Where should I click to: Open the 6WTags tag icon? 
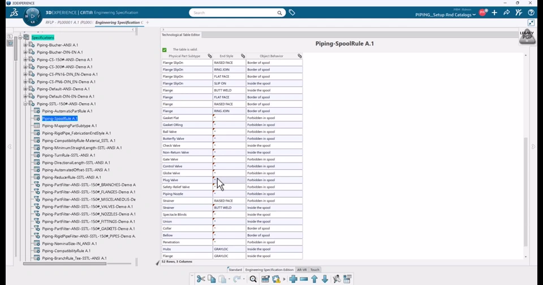(x=292, y=13)
